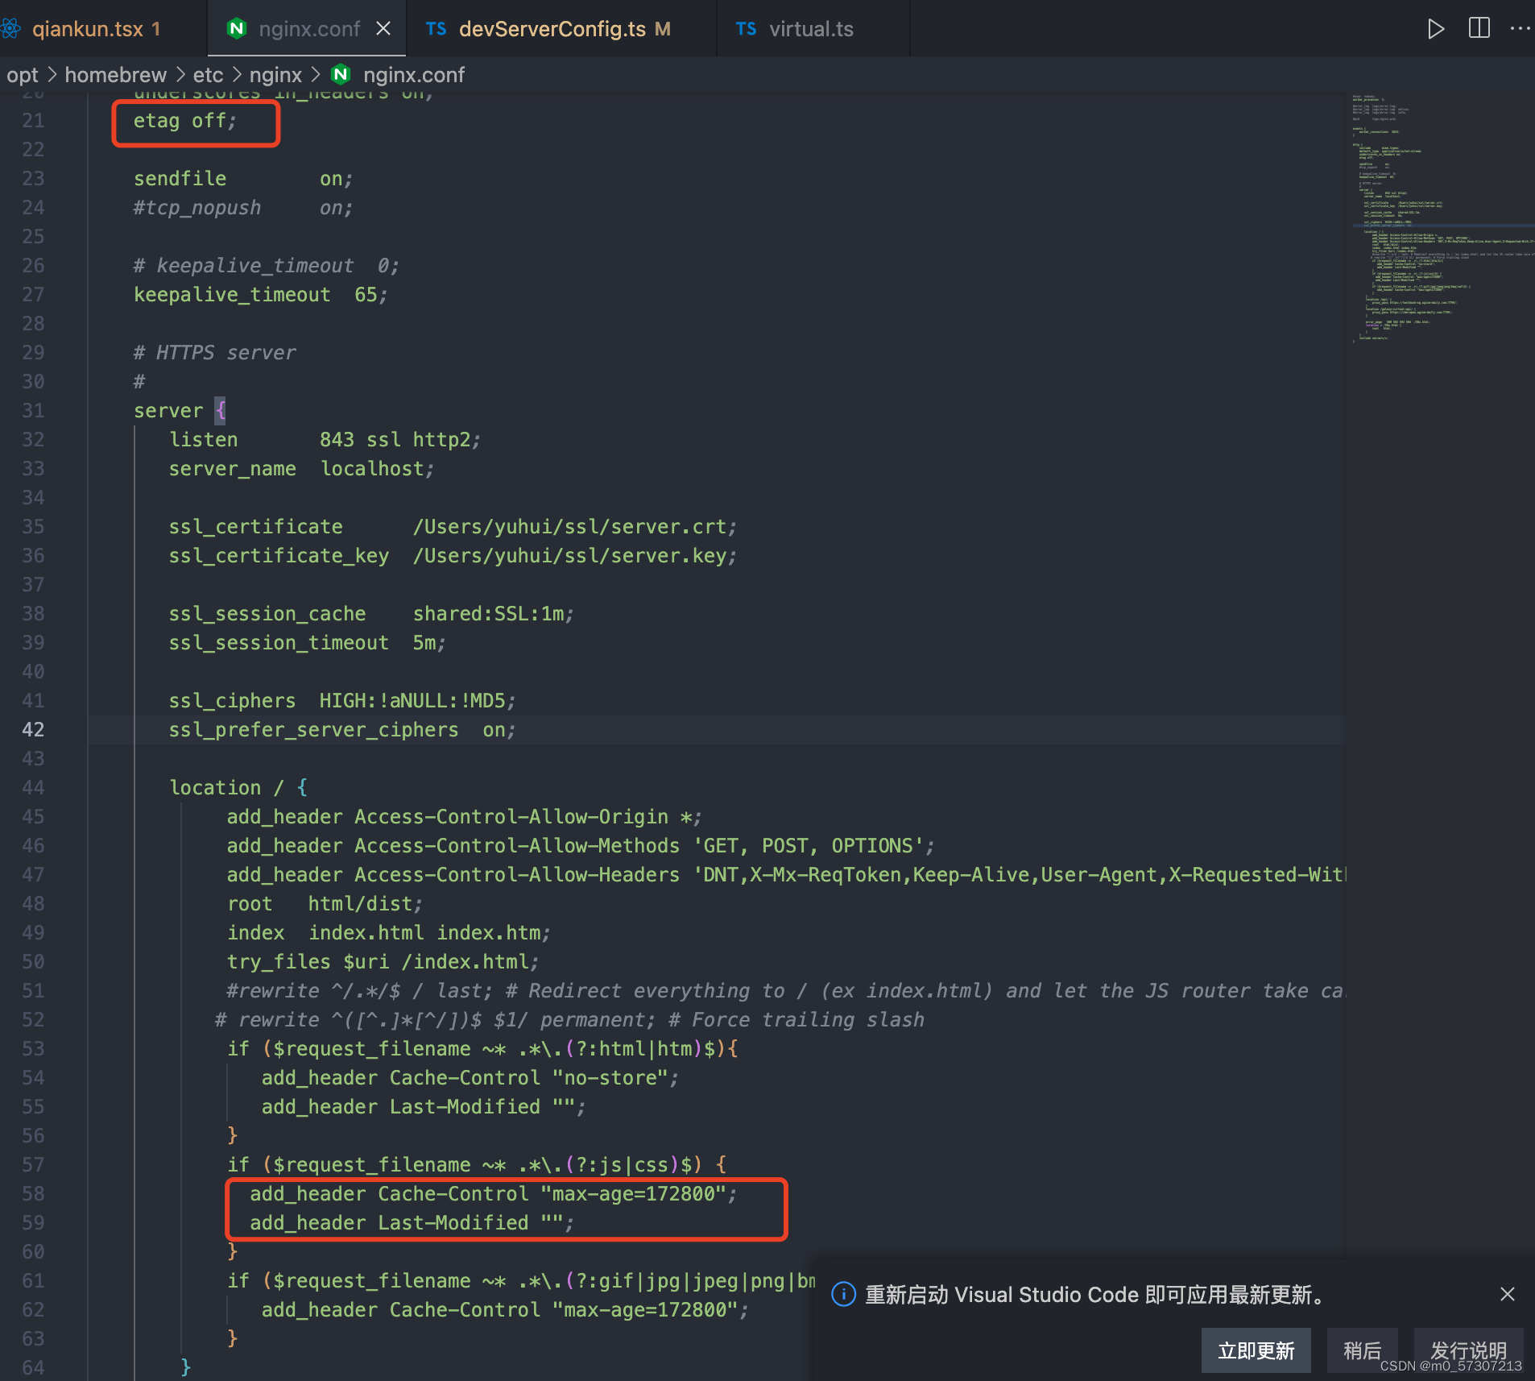Image resolution: width=1535 pixels, height=1381 pixels.
Task: Open the More Actions ellipsis menu
Action: [1521, 28]
